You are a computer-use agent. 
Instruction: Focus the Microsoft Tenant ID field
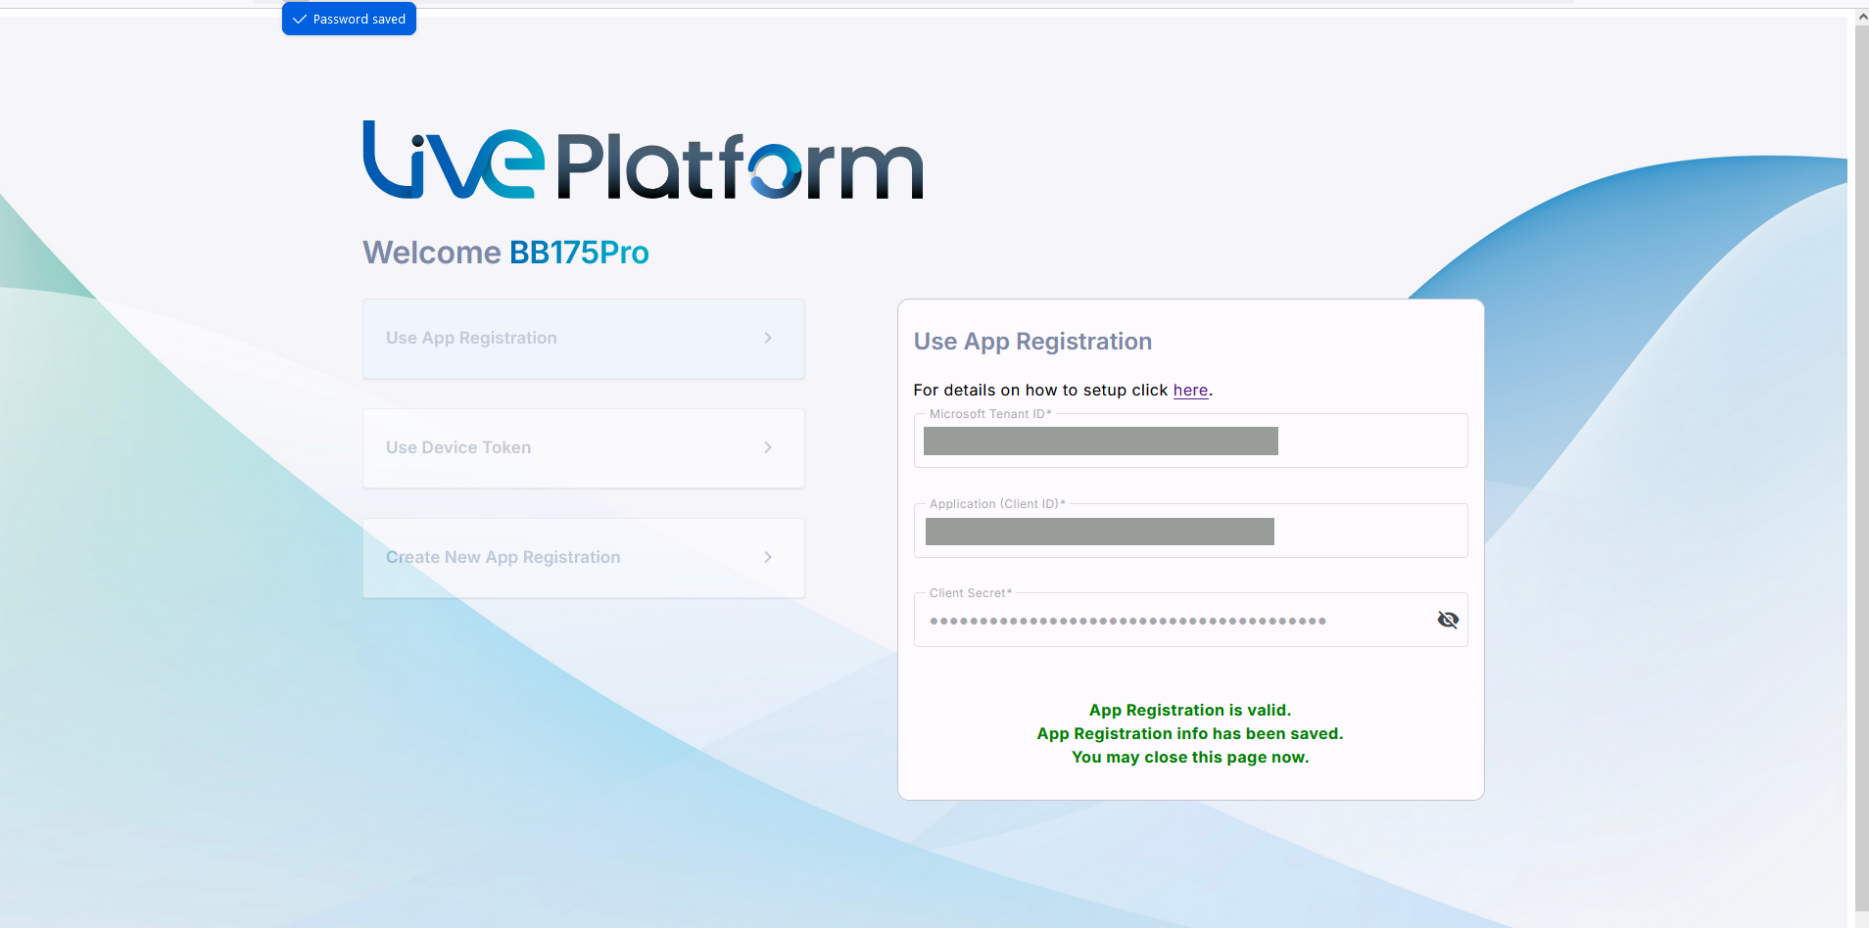tap(1190, 441)
